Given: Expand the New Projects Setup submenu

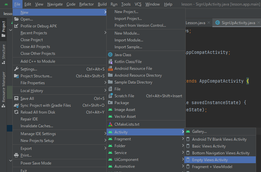Looking at the screenshot, I should click(x=59, y=141).
